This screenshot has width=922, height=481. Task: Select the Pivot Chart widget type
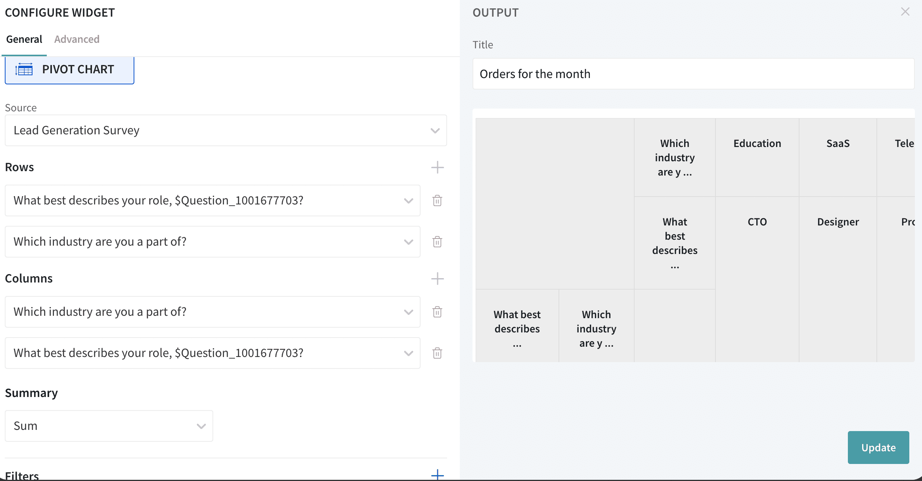tap(69, 70)
